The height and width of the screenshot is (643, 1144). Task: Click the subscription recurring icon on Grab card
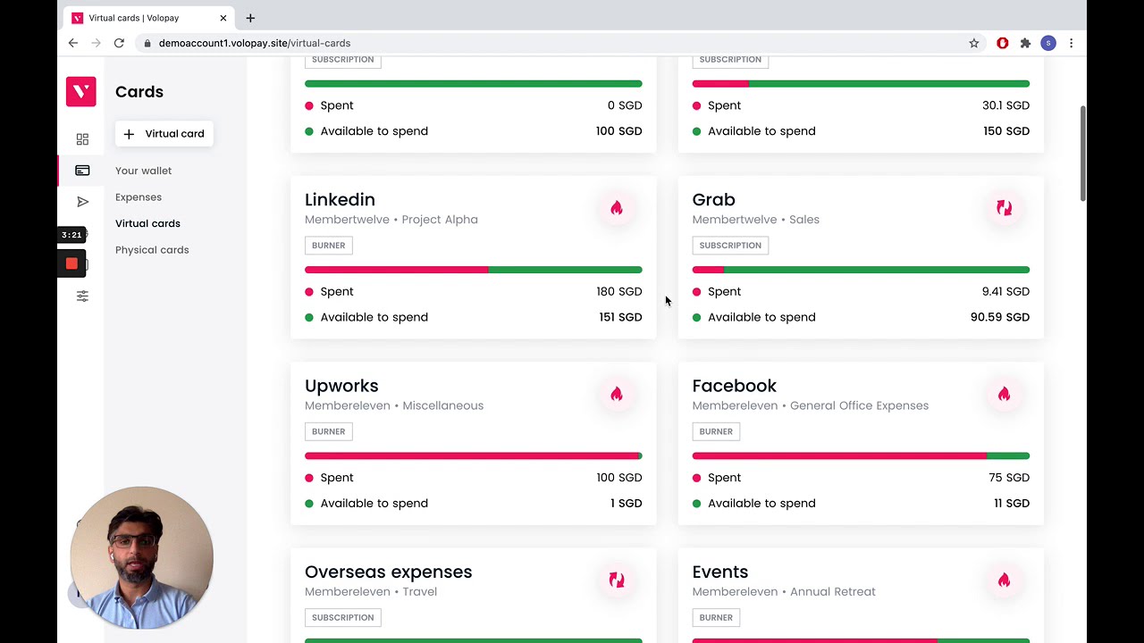click(x=1004, y=208)
